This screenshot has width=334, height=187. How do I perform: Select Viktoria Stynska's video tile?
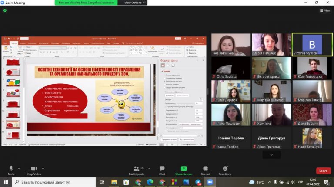[x=312, y=44]
